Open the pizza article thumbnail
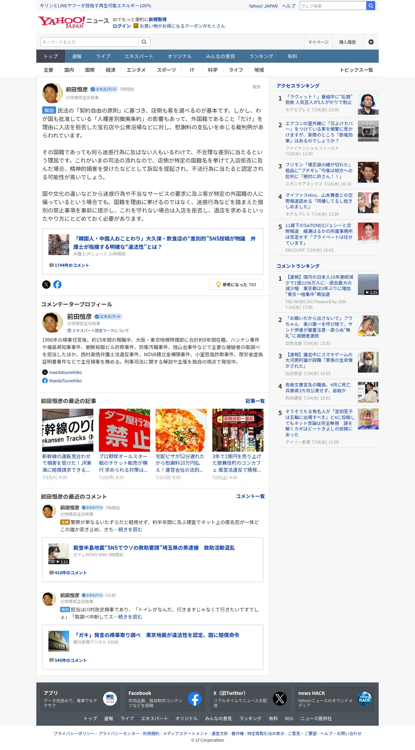The height and width of the screenshot is (750, 415). tap(181, 430)
